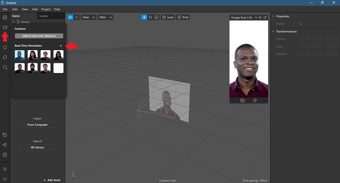This screenshot has width=340, height=183.
Task: Open the Filter dropdown
Action: [x=105, y=17]
